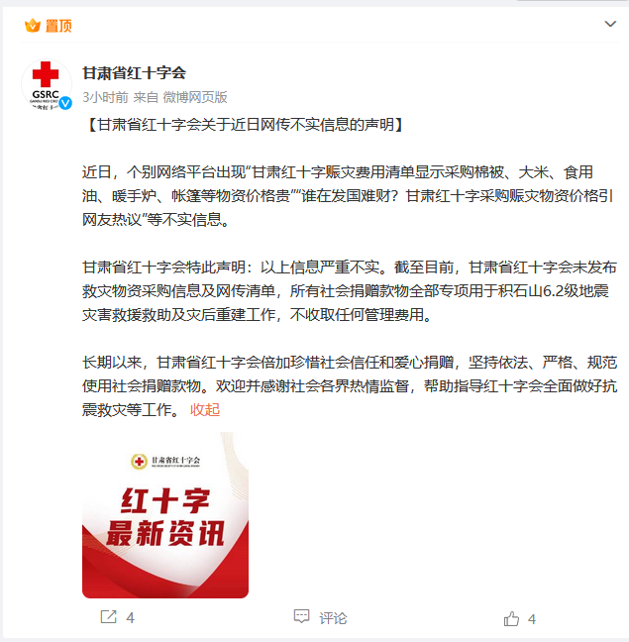629x642 pixels.
Task: Click the repost count 4
Action: (130, 617)
